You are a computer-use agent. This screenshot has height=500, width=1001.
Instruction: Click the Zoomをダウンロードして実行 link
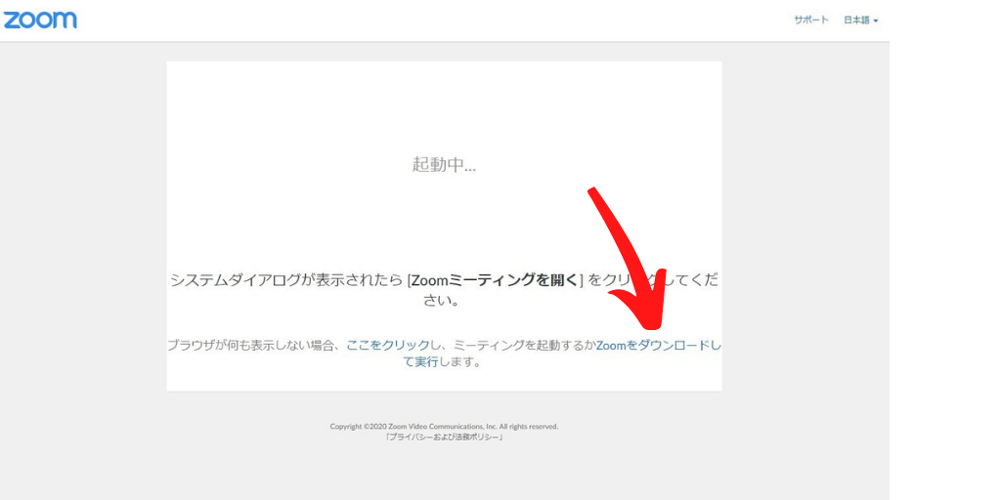coord(658,345)
